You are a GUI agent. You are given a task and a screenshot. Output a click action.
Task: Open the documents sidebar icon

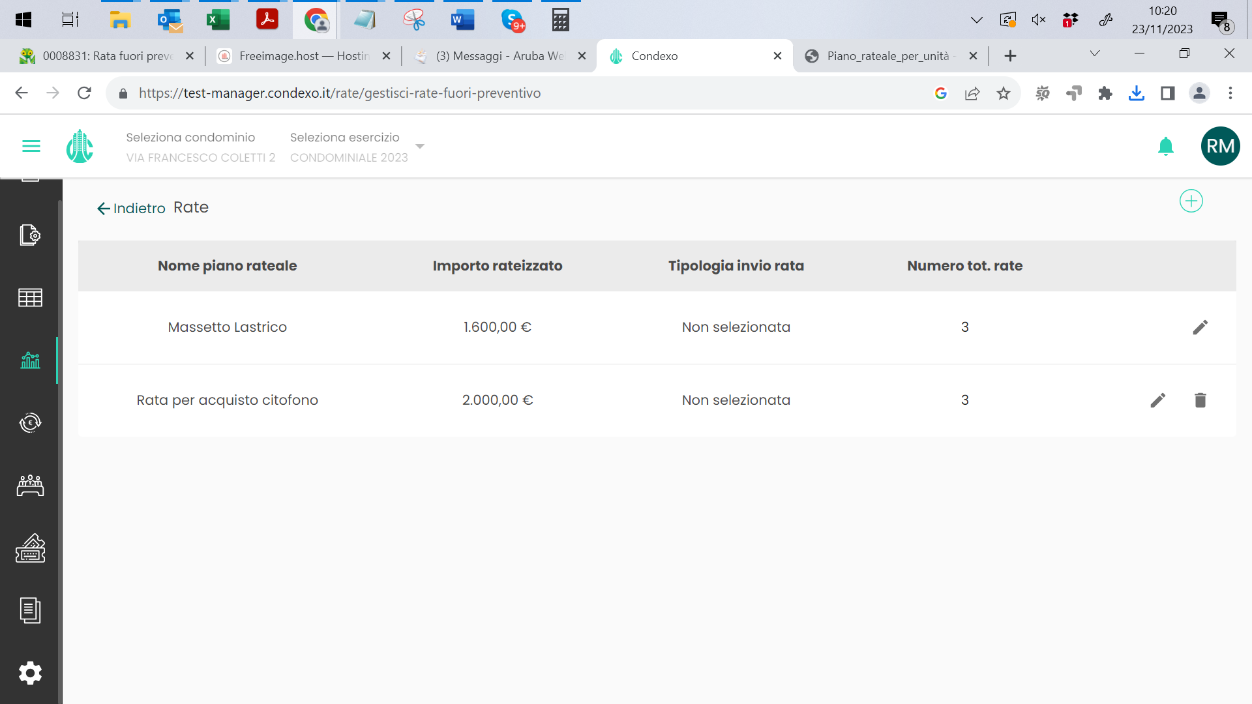tap(30, 610)
